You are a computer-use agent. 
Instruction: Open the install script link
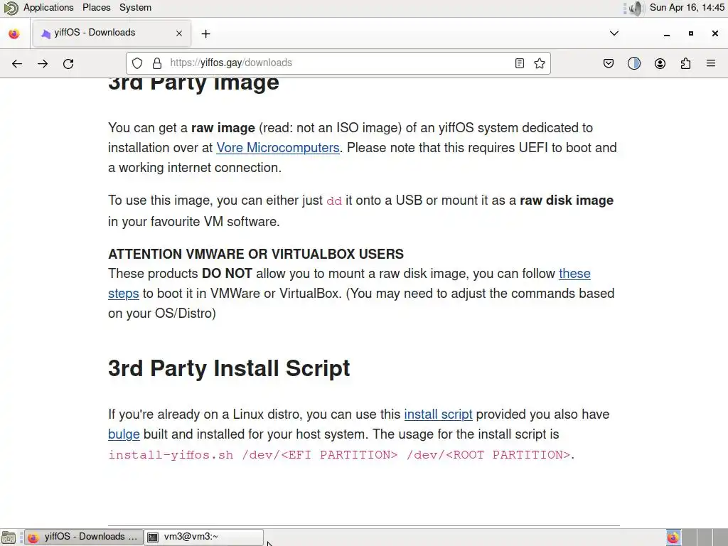click(438, 414)
